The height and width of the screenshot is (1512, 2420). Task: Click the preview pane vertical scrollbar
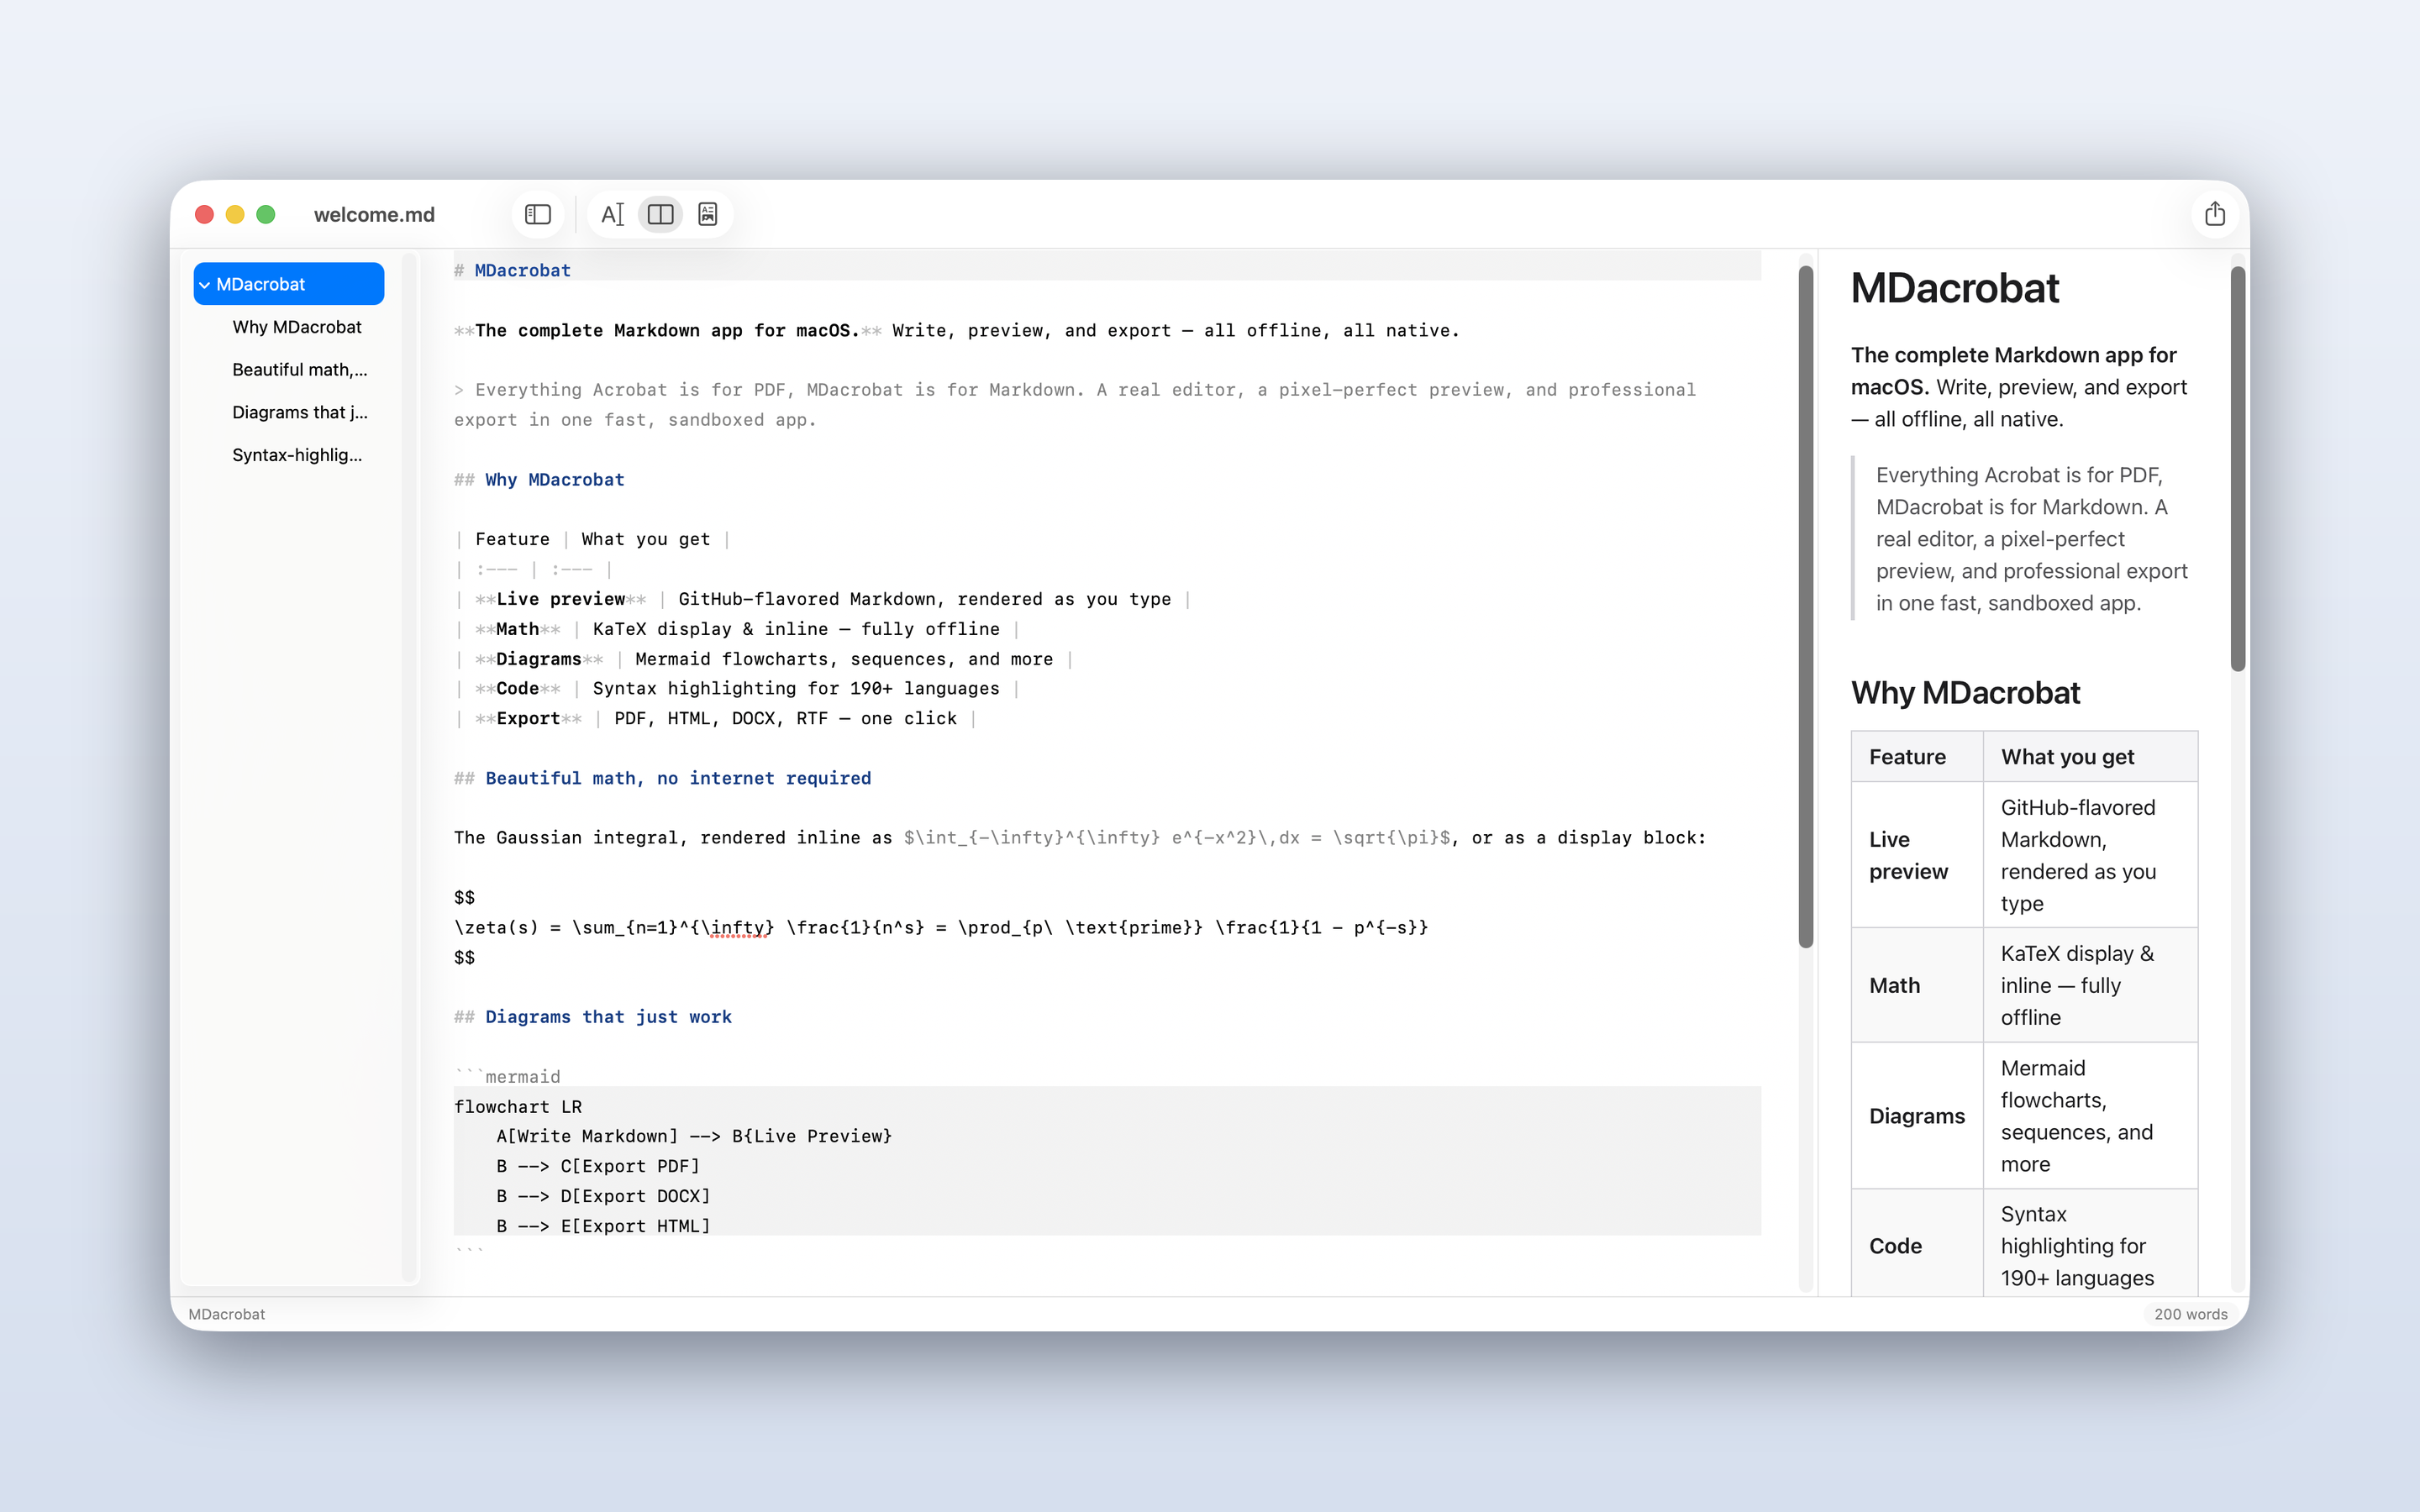pyautogui.click(x=2237, y=468)
